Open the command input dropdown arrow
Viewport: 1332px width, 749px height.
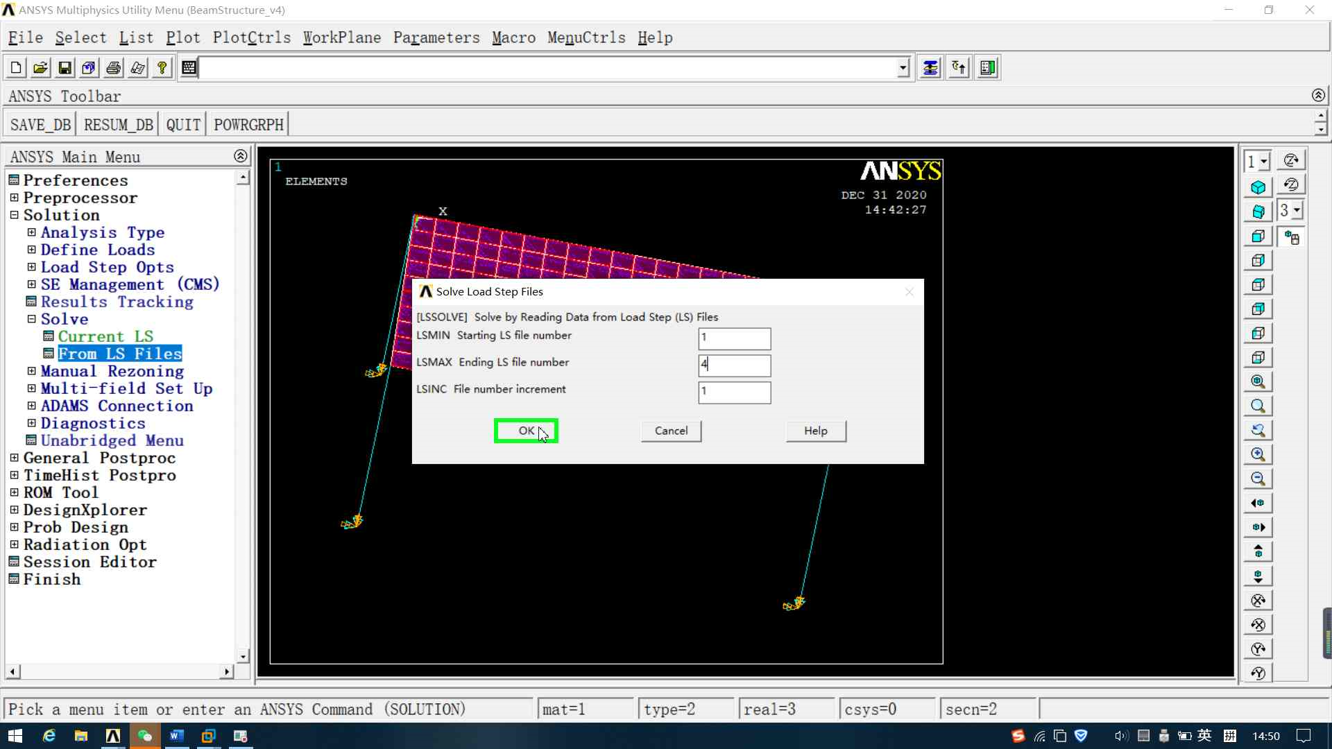pos(903,68)
